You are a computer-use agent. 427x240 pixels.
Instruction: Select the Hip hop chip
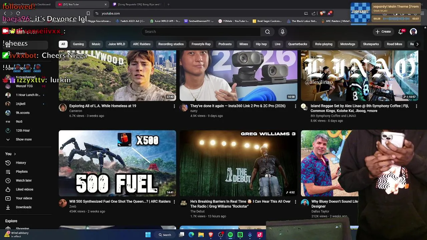coord(261,44)
